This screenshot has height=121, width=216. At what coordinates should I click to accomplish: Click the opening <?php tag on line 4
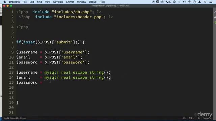[x=22, y=27]
